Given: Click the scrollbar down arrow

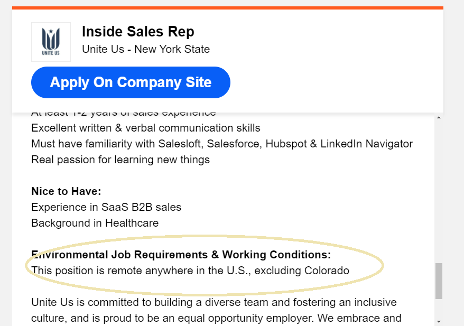Looking at the screenshot, I should pos(439,321).
